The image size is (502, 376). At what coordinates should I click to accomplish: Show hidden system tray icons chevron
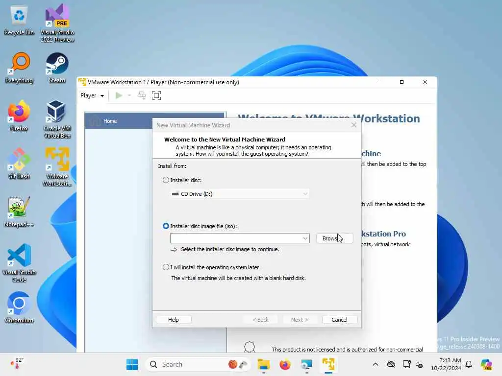point(376,364)
